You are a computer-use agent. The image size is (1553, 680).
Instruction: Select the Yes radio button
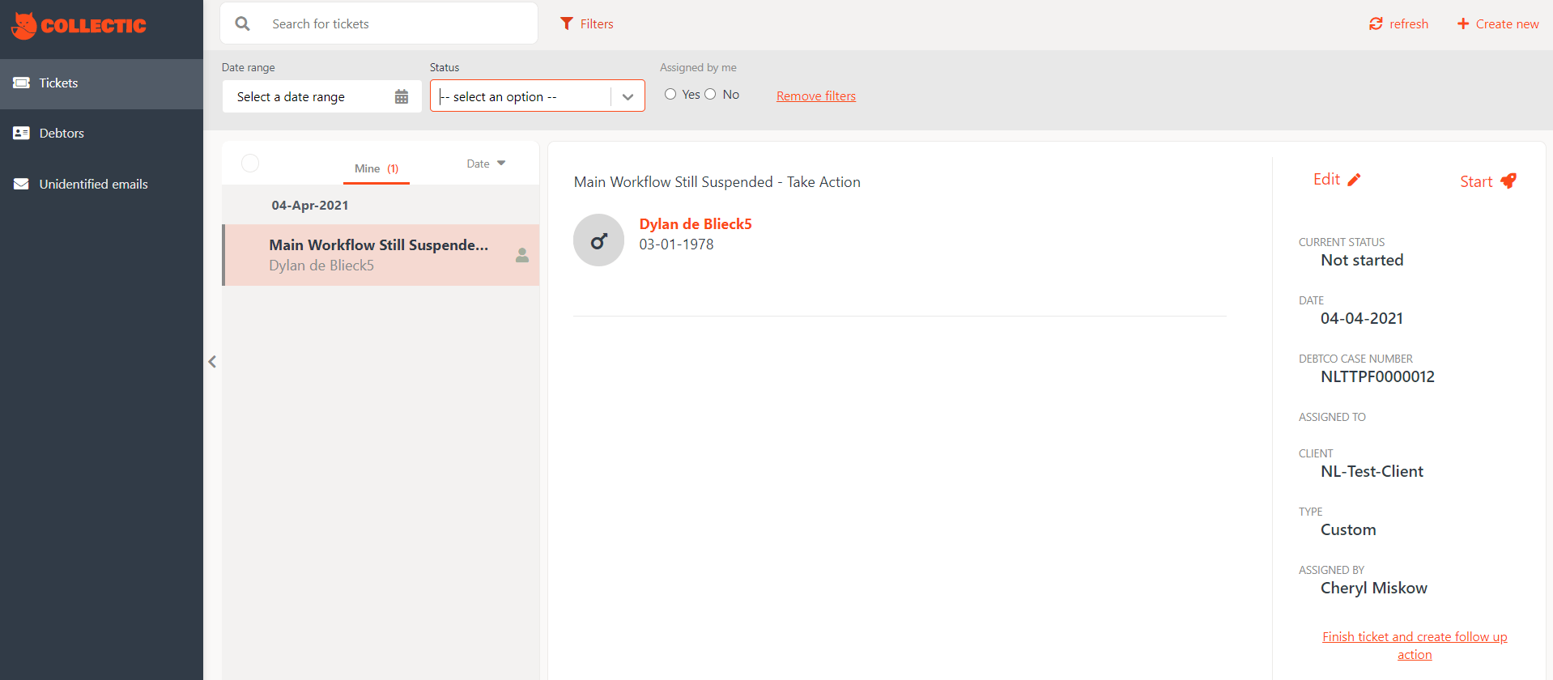click(670, 94)
